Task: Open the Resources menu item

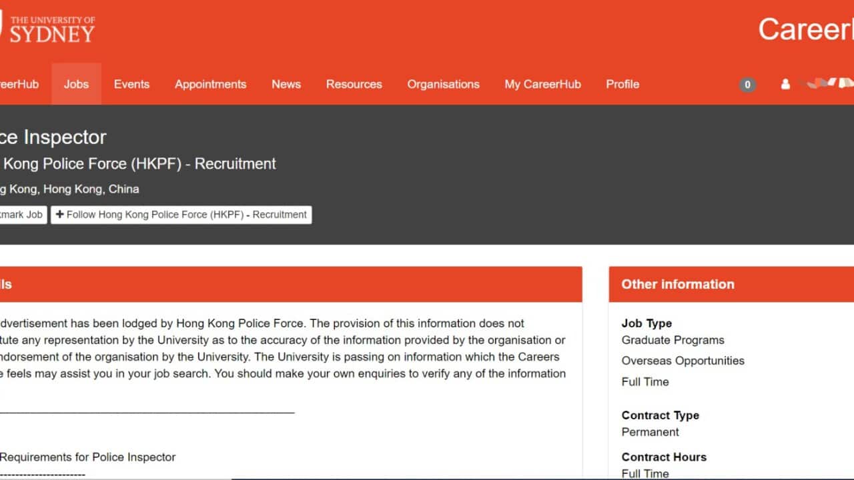Action: 354,84
